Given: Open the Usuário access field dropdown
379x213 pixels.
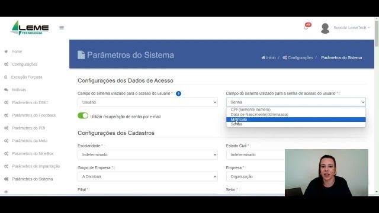Looking at the screenshot, I should click(147, 102).
